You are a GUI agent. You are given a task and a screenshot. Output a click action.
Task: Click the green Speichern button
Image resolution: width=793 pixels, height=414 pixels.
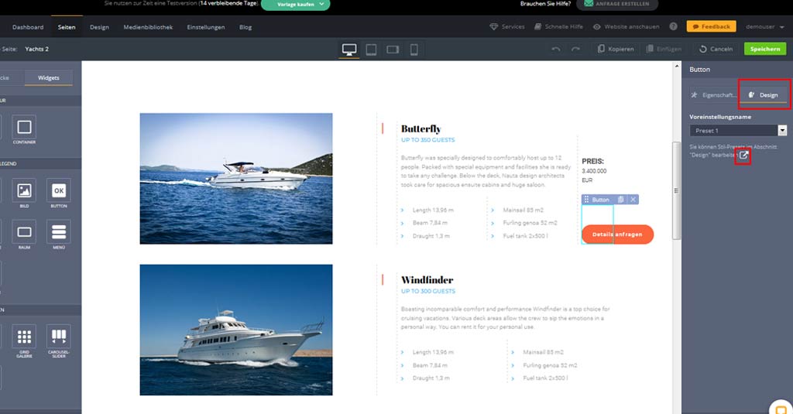coord(764,49)
